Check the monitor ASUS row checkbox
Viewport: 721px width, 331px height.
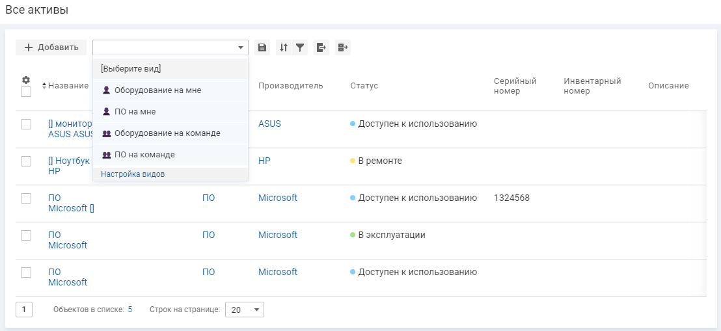26,124
